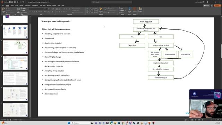Screen dimensions: 222x125
Task: Open the Comments pane icon
Action: [212, 6]
